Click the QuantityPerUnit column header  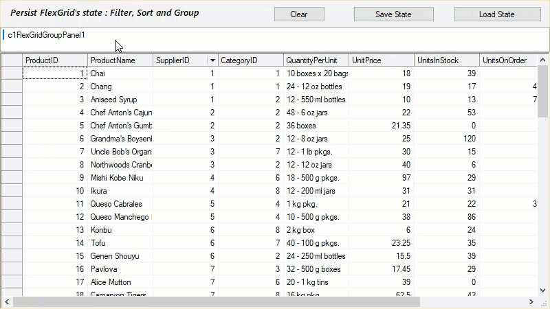(x=316, y=60)
